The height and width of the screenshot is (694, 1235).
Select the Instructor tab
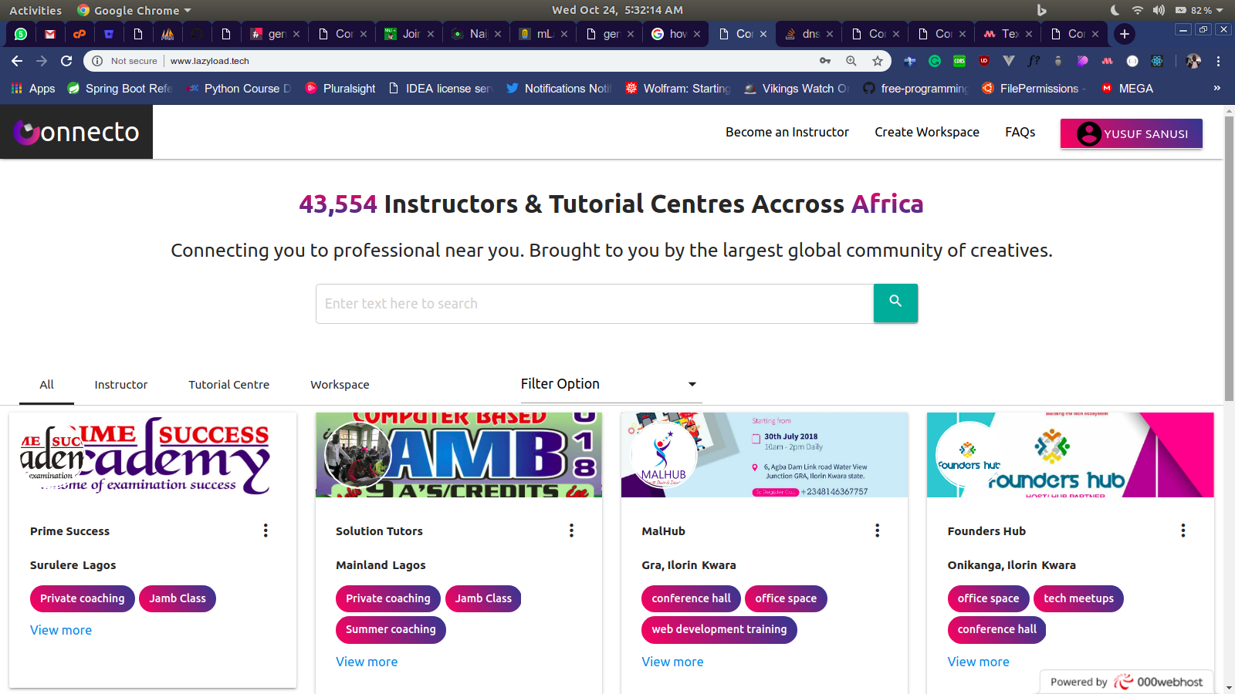coord(121,384)
